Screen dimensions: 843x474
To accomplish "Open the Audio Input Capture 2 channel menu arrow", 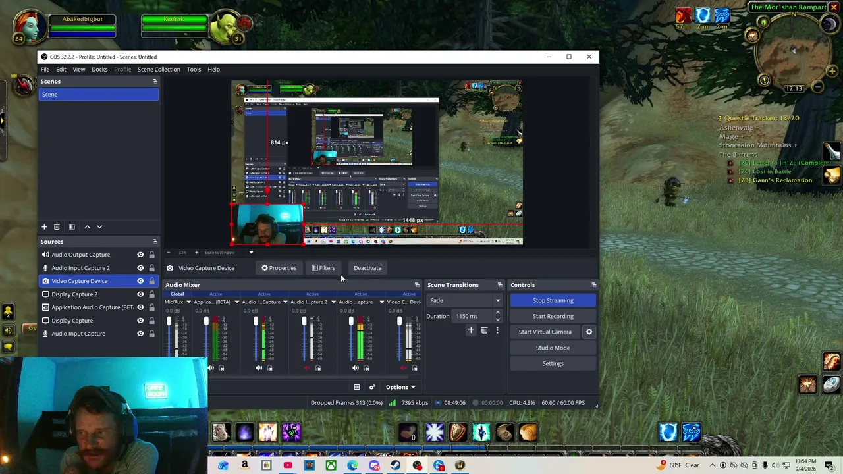I will [x=333, y=302].
